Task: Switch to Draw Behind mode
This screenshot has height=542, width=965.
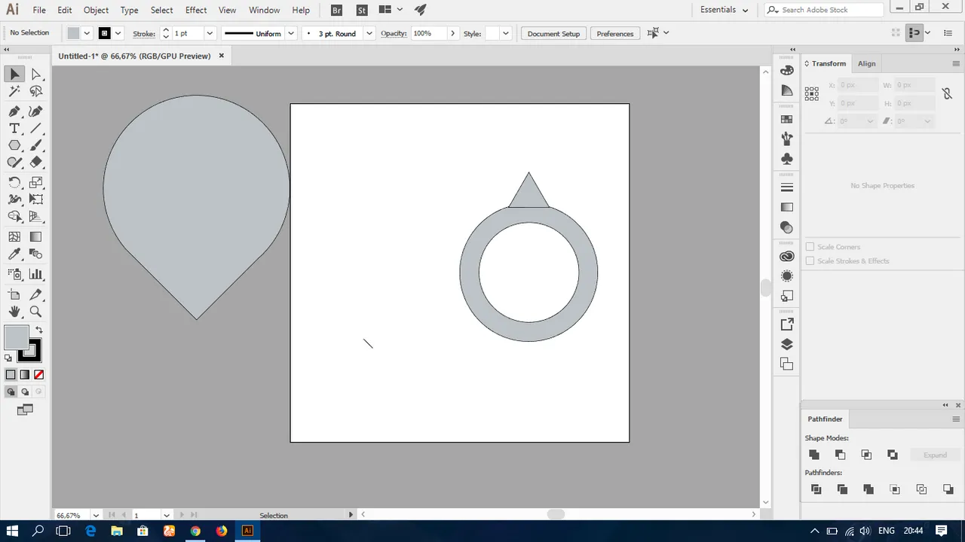Action: (25, 391)
